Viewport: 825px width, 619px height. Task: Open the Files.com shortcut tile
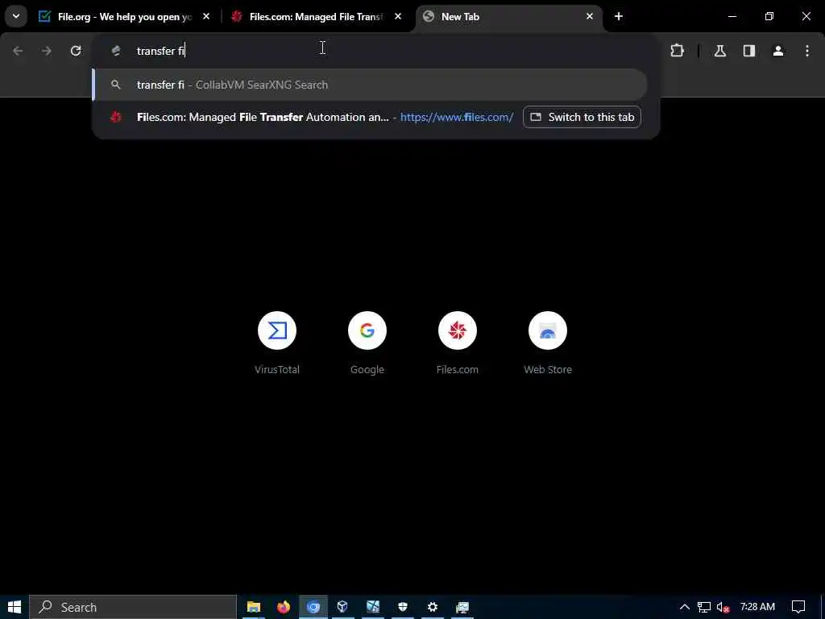click(458, 343)
